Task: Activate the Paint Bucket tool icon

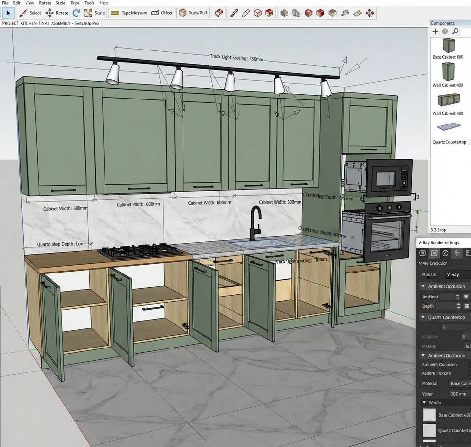Action: [x=219, y=13]
